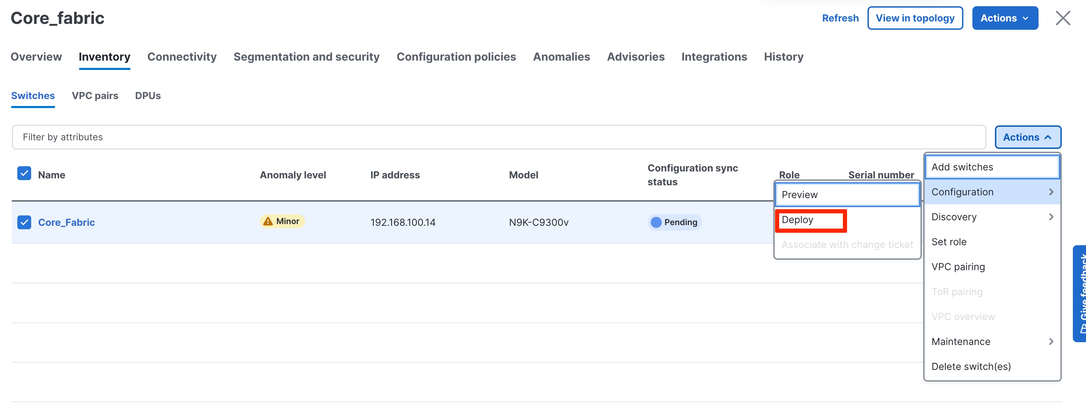The width and height of the screenshot is (1086, 417).
Task: Click the blue Pending status dot
Action: [656, 222]
